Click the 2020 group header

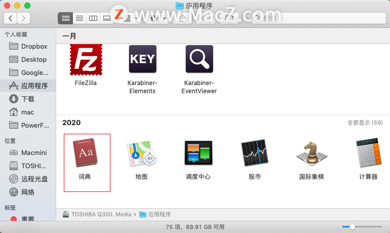[x=71, y=123]
